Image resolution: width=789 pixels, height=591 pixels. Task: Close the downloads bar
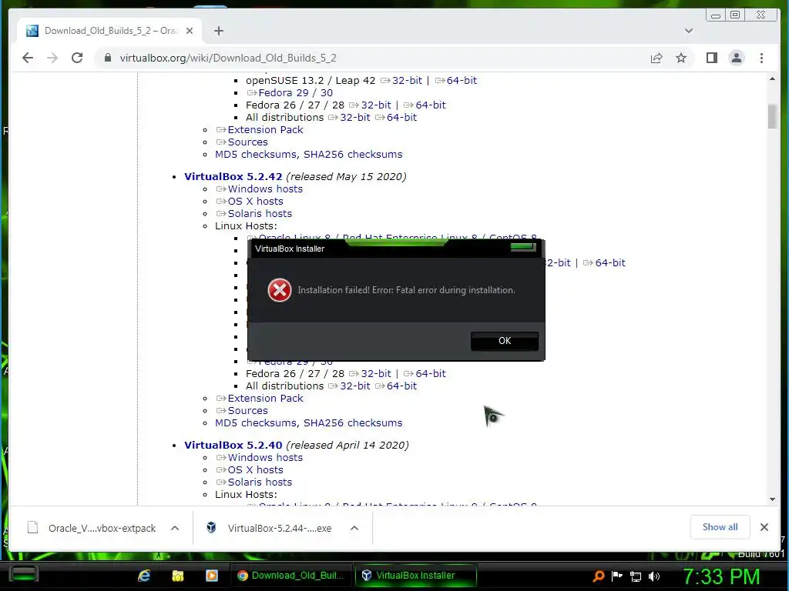764,527
